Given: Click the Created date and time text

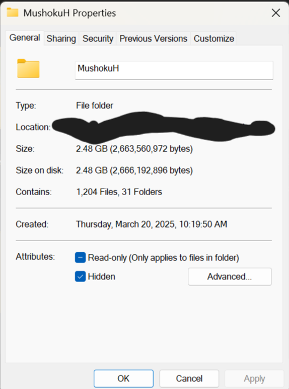Looking at the screenshot, I should [x=152, y=225].
